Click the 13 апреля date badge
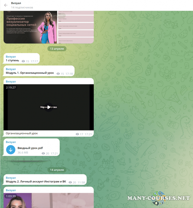Viewport: 193px width, 208px height. [57, 48]
